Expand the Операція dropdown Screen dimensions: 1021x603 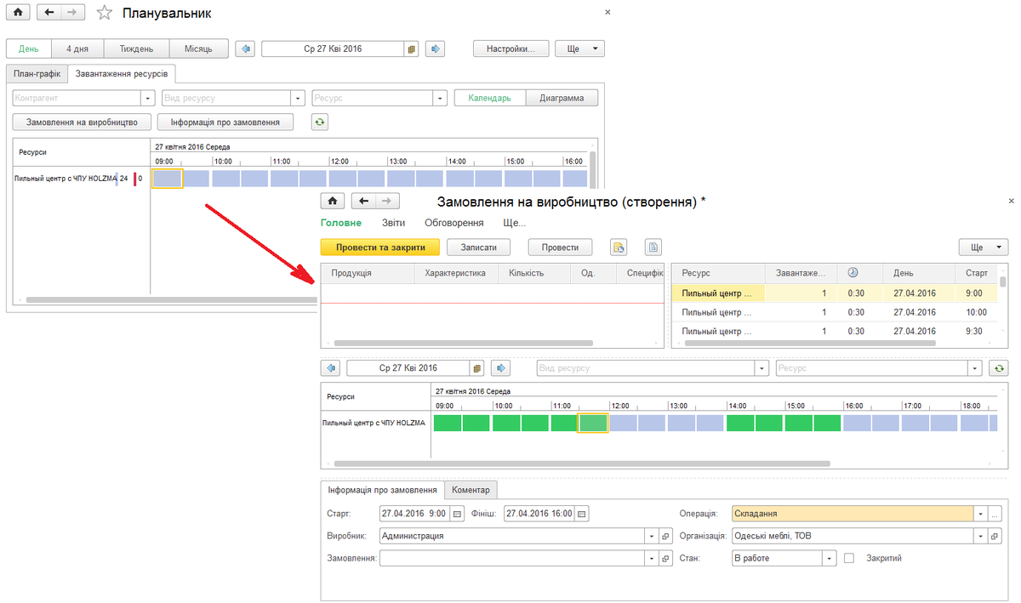[x=981, y=514]
